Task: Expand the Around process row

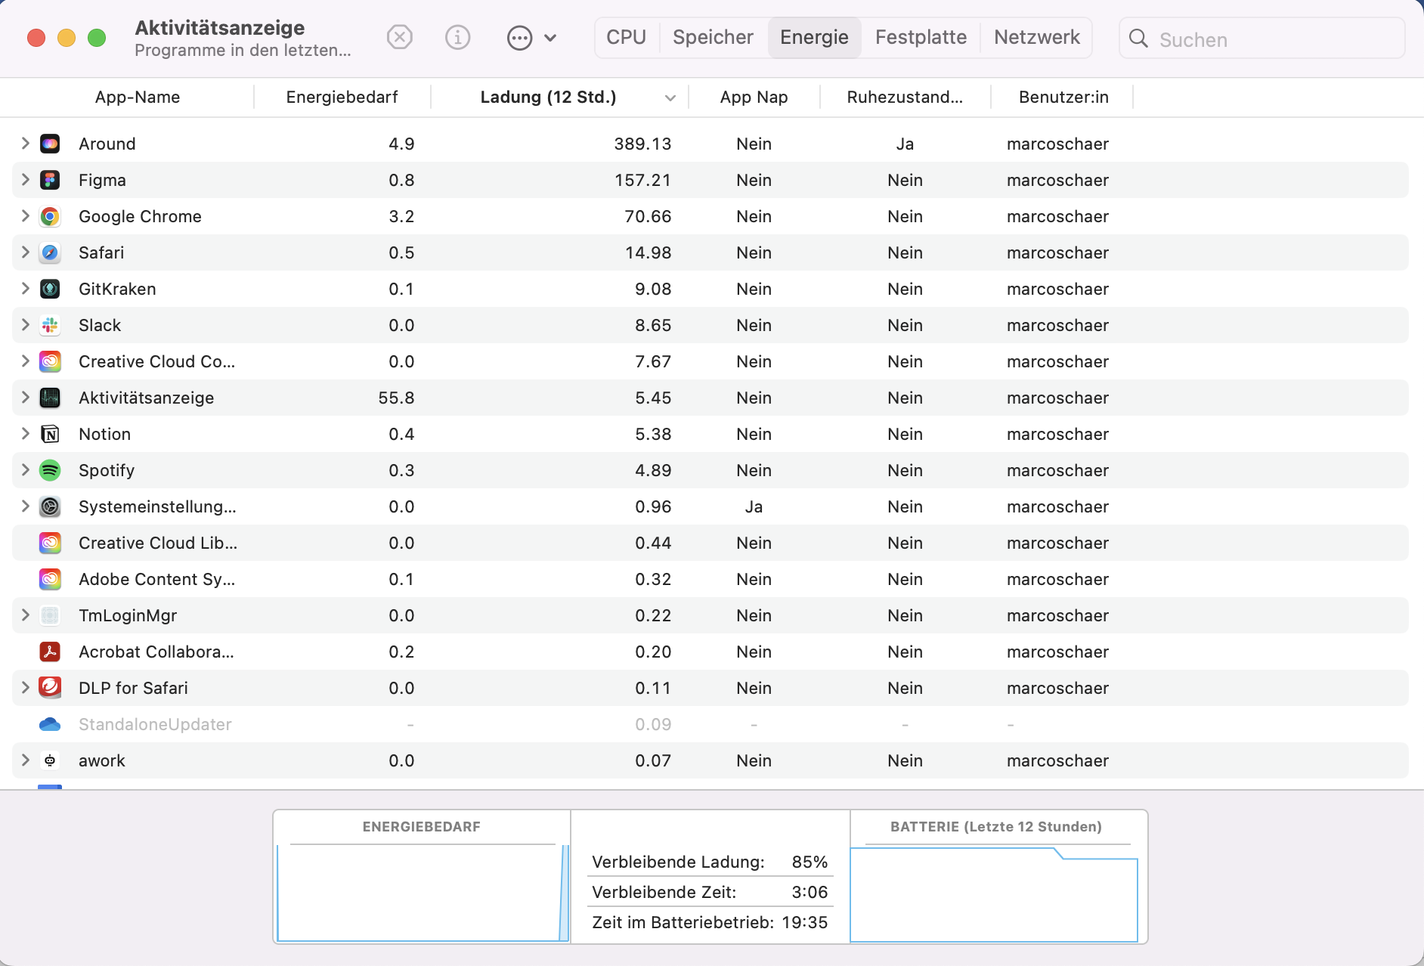Action: pyautogui.click(x=25, y=144)
